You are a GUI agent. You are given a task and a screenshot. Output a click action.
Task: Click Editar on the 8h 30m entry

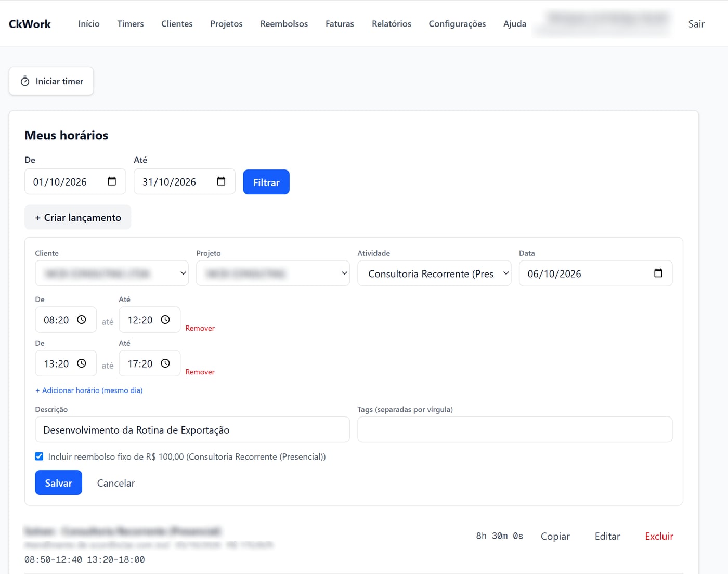[x=607, y=536]
